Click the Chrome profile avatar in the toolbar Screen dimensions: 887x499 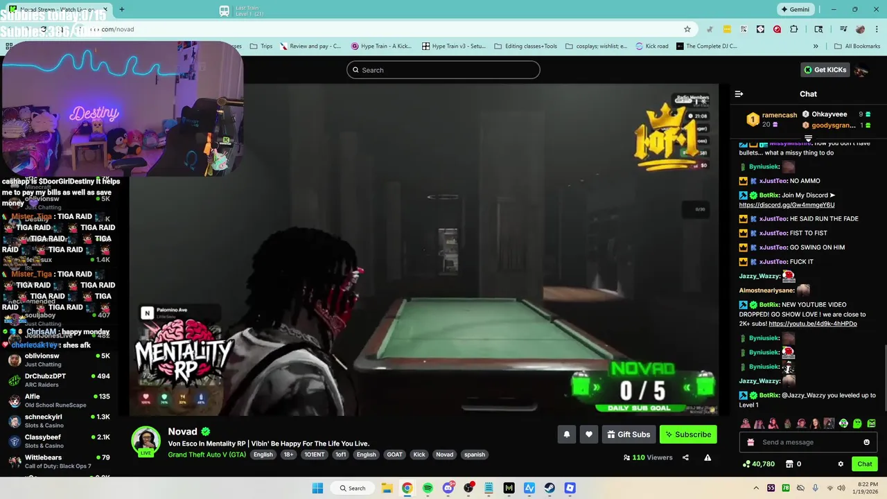860,29
